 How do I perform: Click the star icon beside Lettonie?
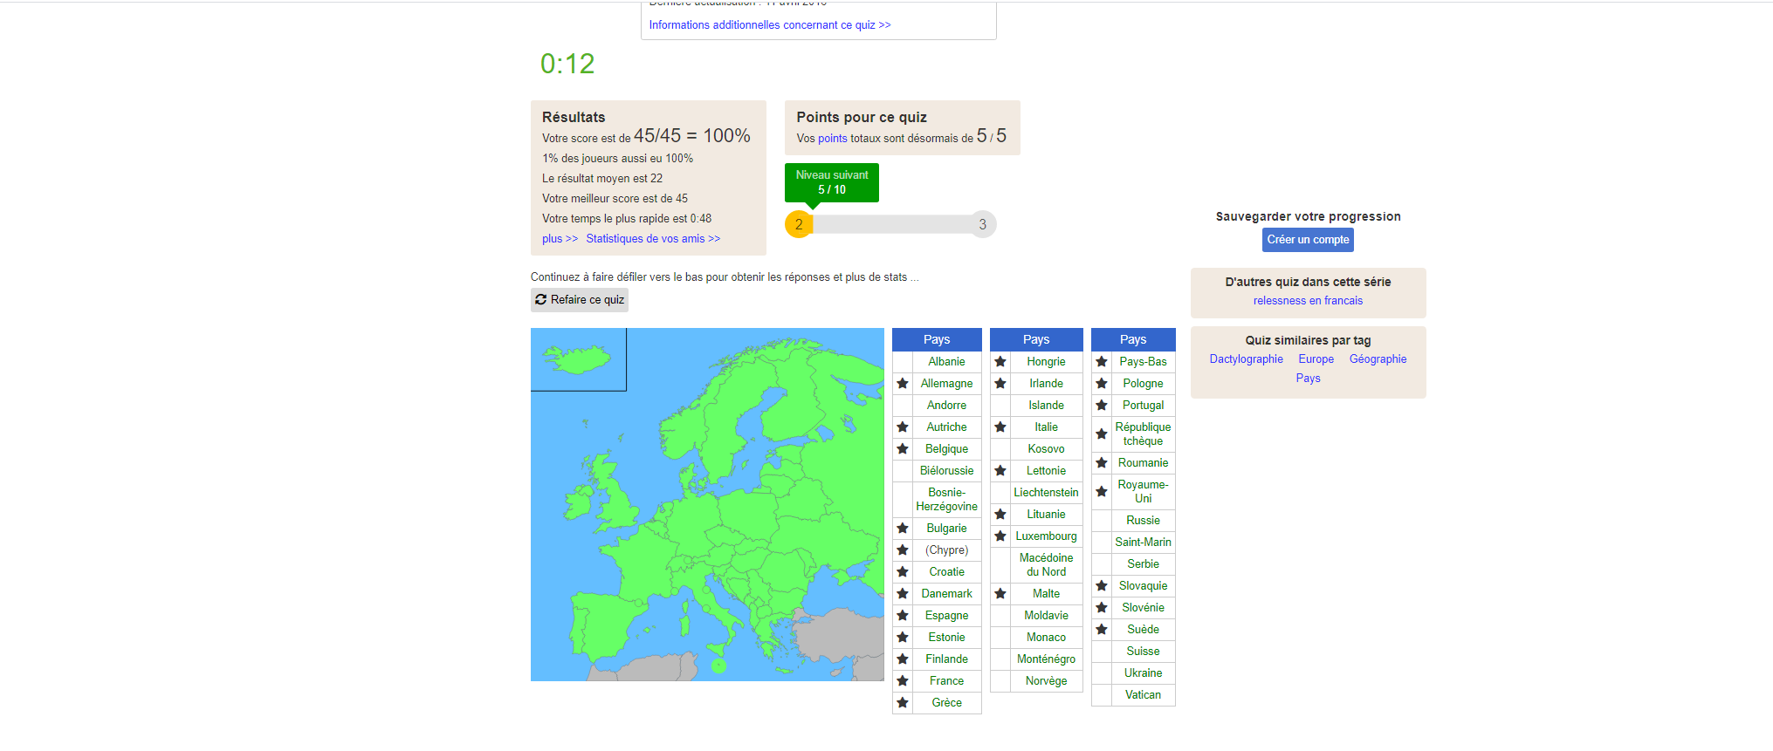point(1000,470)
